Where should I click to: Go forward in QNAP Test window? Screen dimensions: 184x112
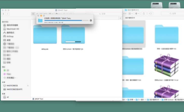click(8, 14)
